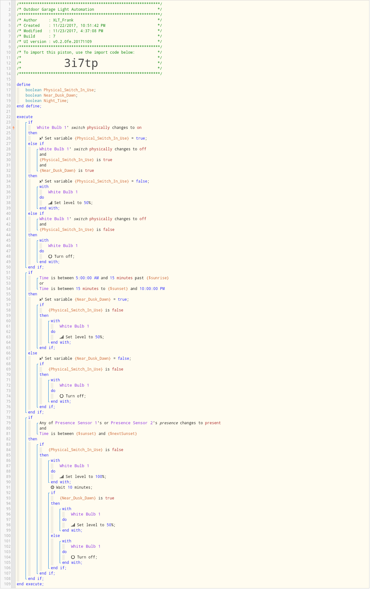The width and height of the screenshot is (372, 591).
Task: Click 'Set variable {Physical_Switch_In_Use} = true' statement
Action: 93,138
